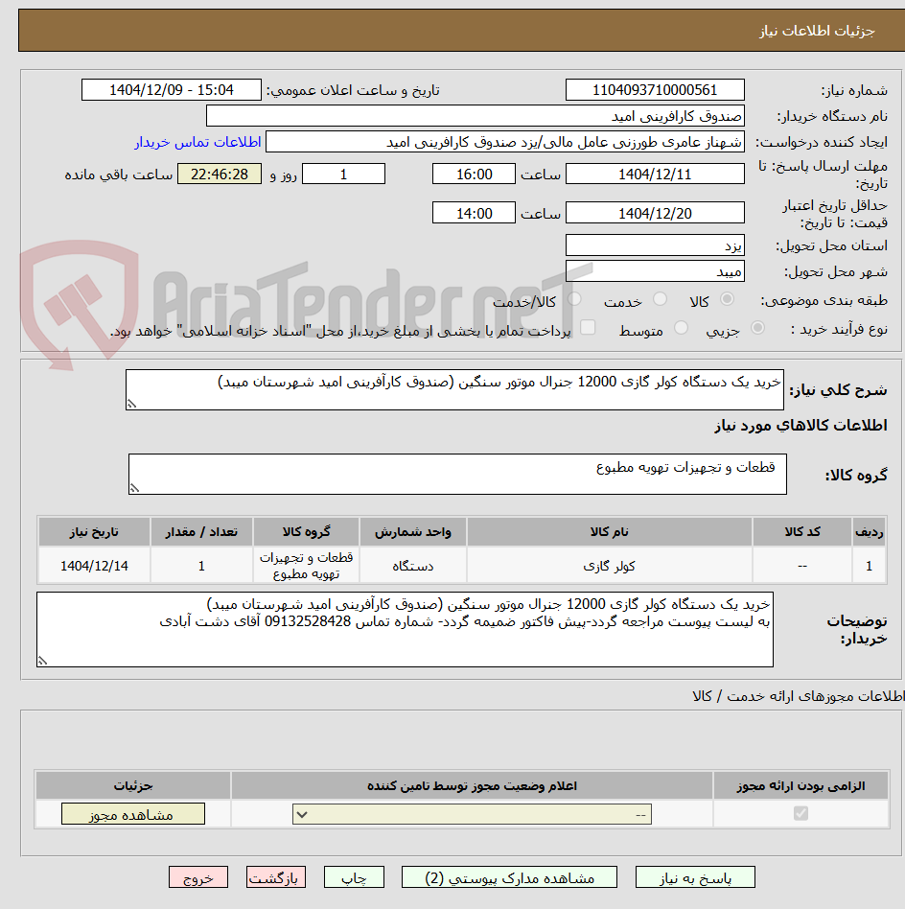Click the تاریخ نیاز column header
This screenshot has width=905, height=909.
pos(94,531)
